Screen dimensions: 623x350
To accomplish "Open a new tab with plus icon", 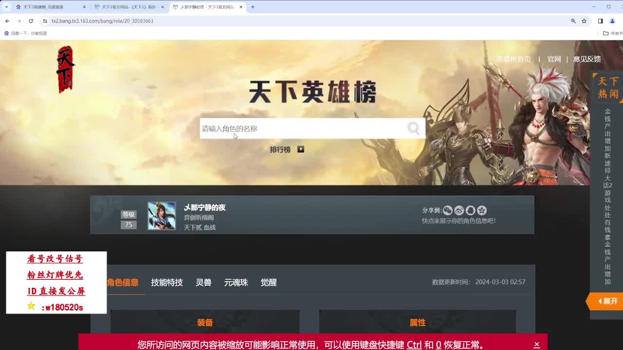I will pyautogui.click(x=253, y=7).
